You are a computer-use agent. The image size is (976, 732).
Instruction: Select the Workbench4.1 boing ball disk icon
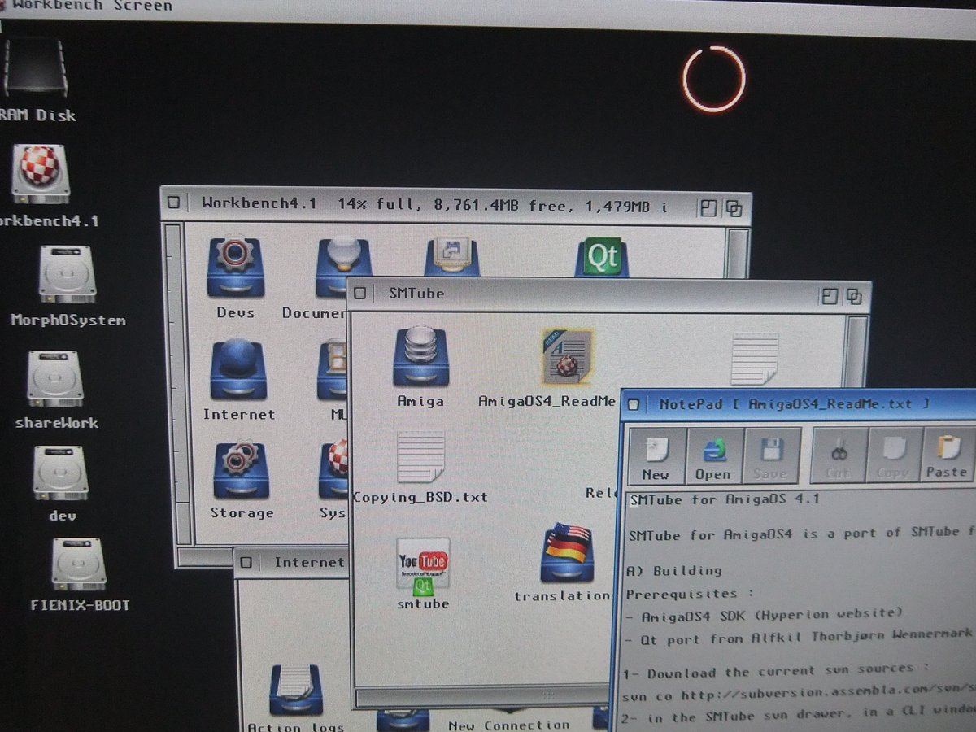pos(40,174)
